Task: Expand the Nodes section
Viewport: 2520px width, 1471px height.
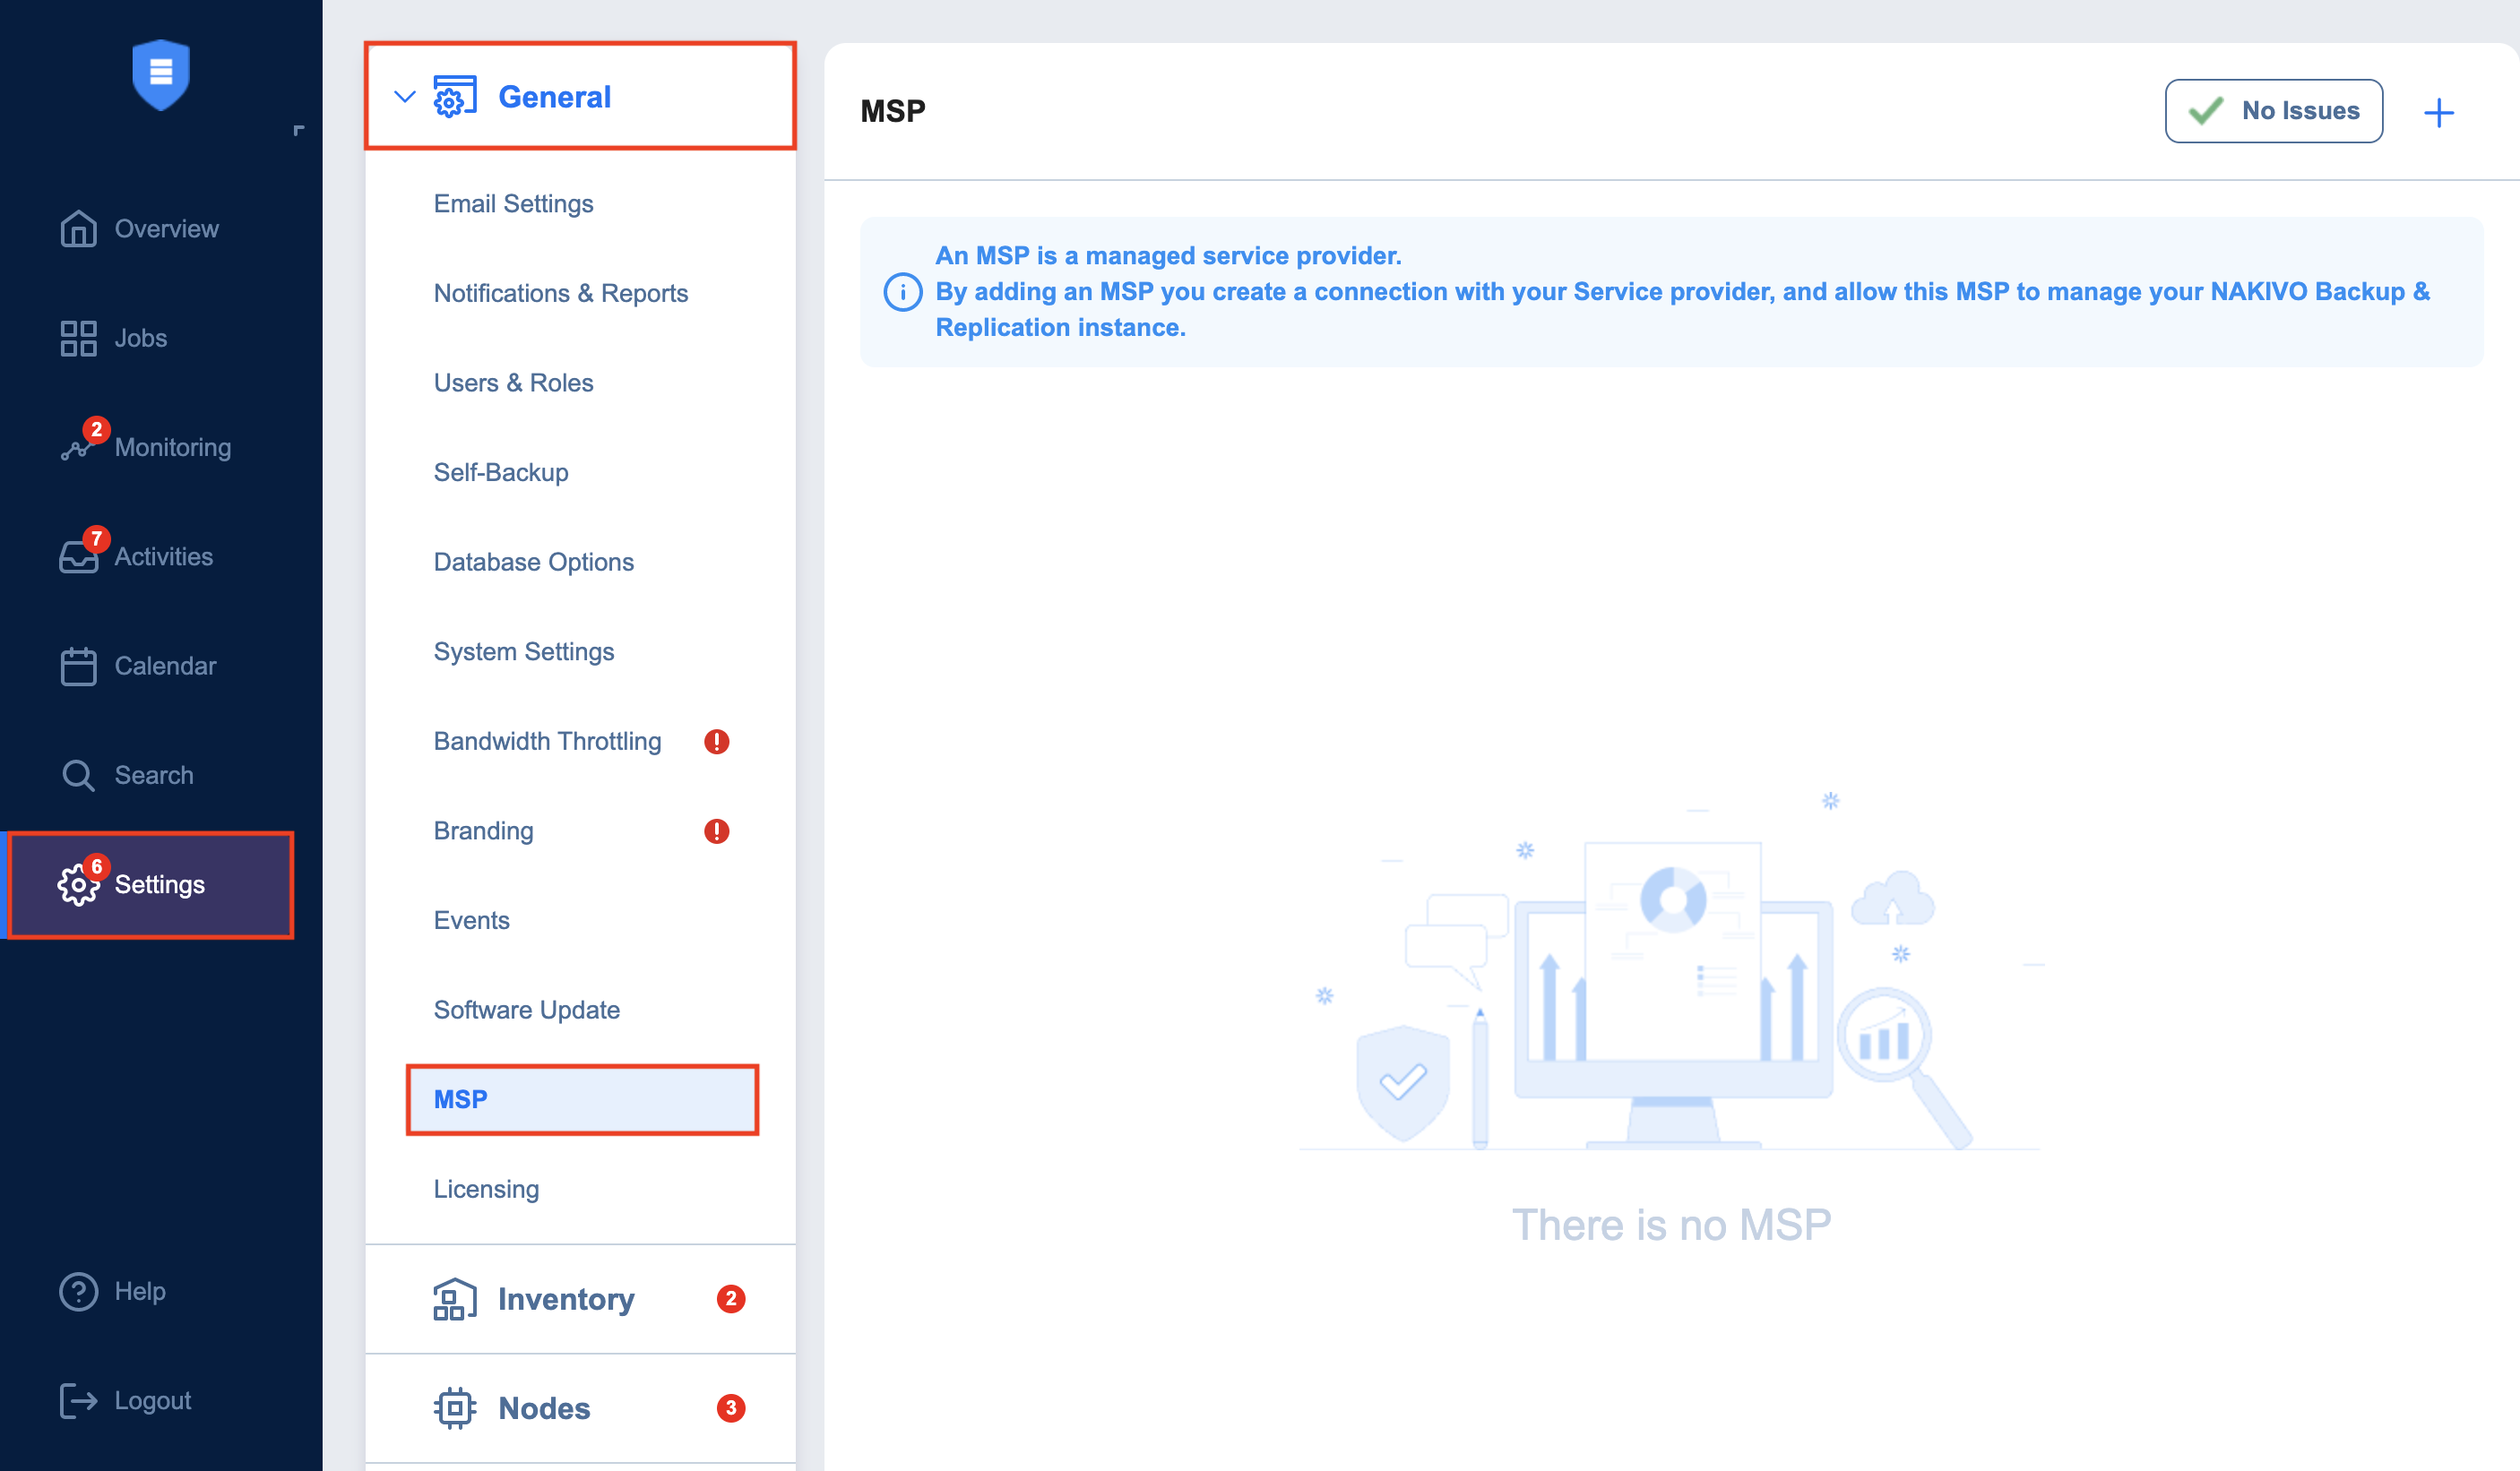Action: [x=544, y=1408]
